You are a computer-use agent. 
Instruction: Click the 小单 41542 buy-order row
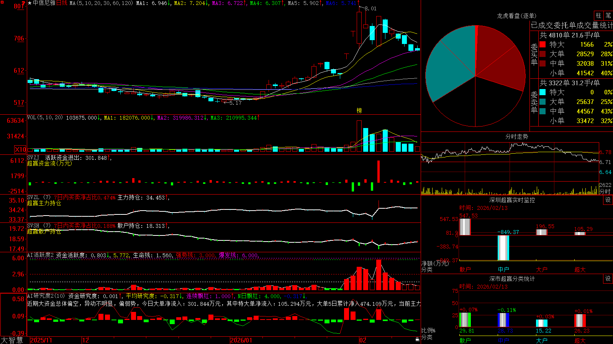tap(576, 73)
